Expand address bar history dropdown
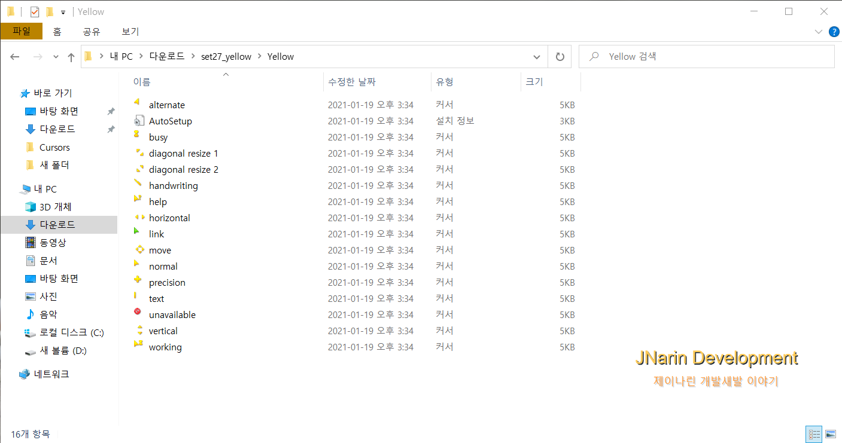The height and width of the screenshot is (443, 842). pos(537,57)
